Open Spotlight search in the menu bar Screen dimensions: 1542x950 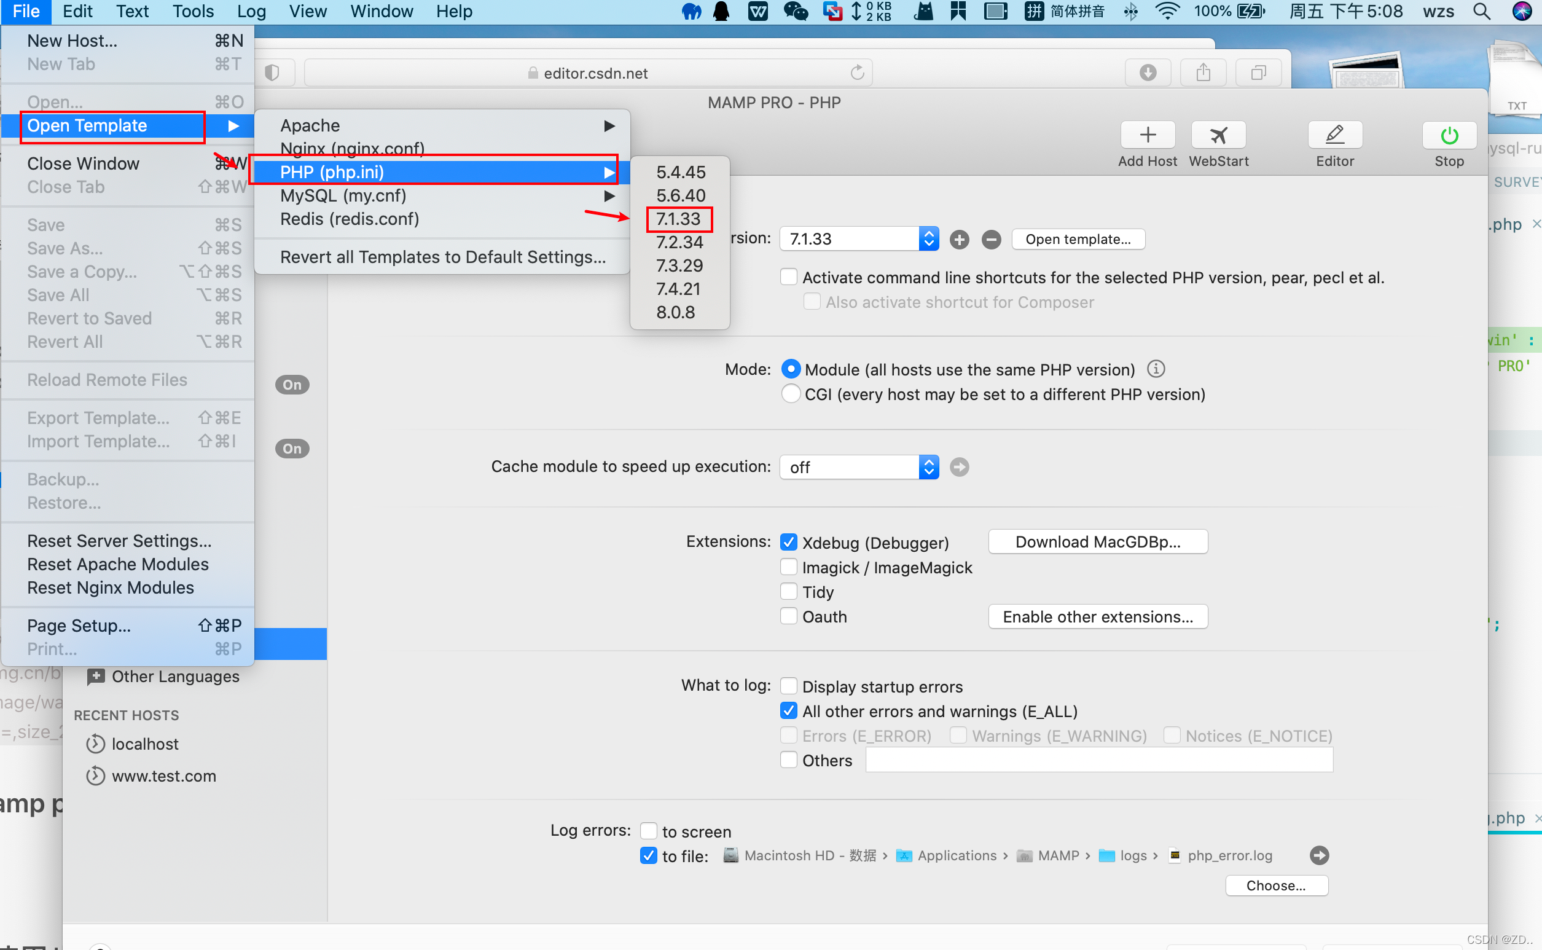coord(1481,11)
